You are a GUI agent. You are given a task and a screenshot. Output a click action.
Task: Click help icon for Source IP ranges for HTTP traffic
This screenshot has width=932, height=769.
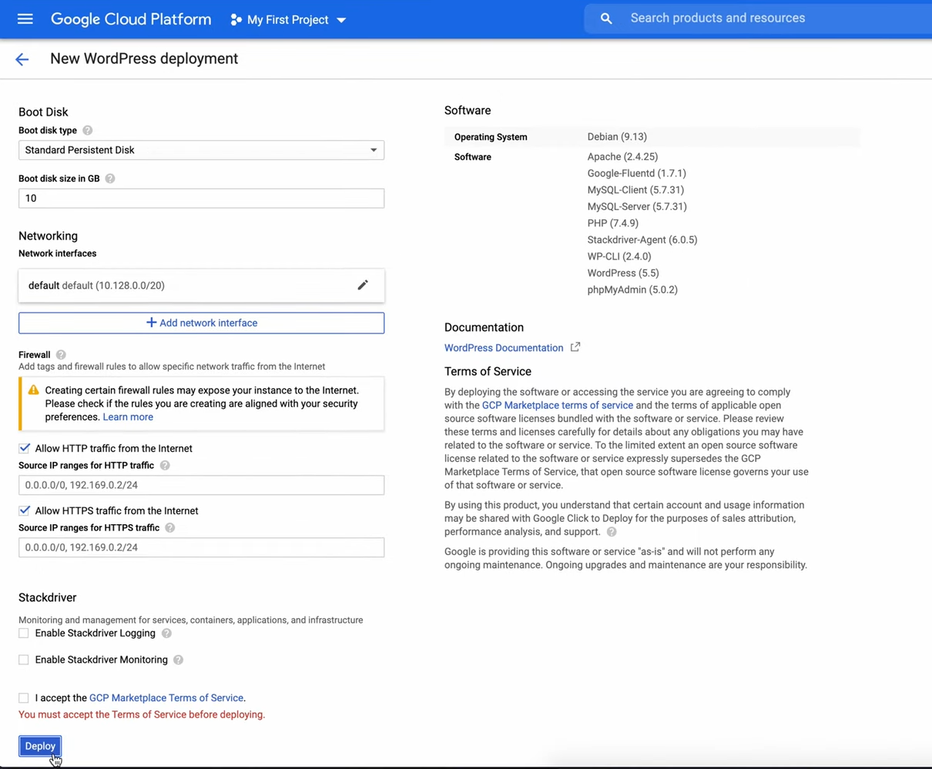coord(165,466)
